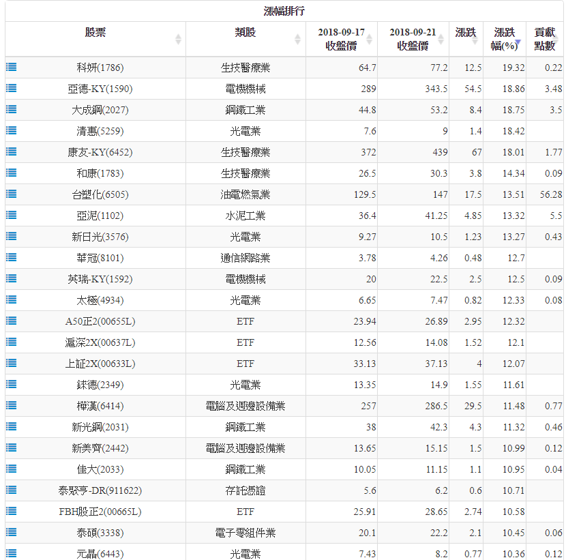
Task: Sort by 2018-09-21 收盤價 column
Action: coord(413,39)
